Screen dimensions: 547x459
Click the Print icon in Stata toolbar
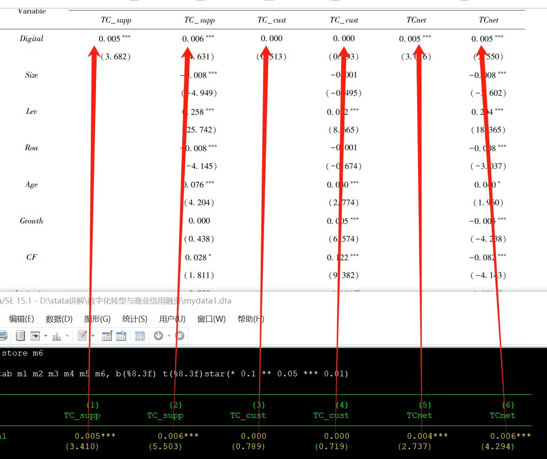(3, 336)
